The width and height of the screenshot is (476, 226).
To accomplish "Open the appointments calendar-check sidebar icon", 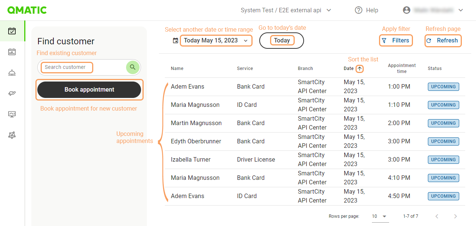I will [x=12, y=31].
